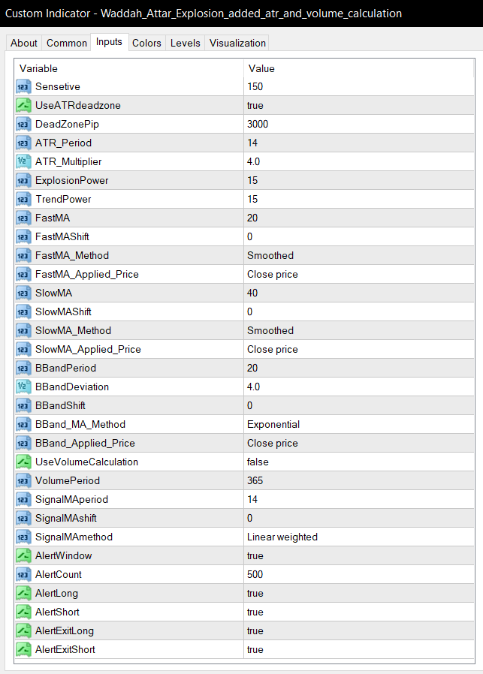Screen dimensions: 483x674
Task: Select the SignalMAmethod variable name
Action: tap(74, 537)
